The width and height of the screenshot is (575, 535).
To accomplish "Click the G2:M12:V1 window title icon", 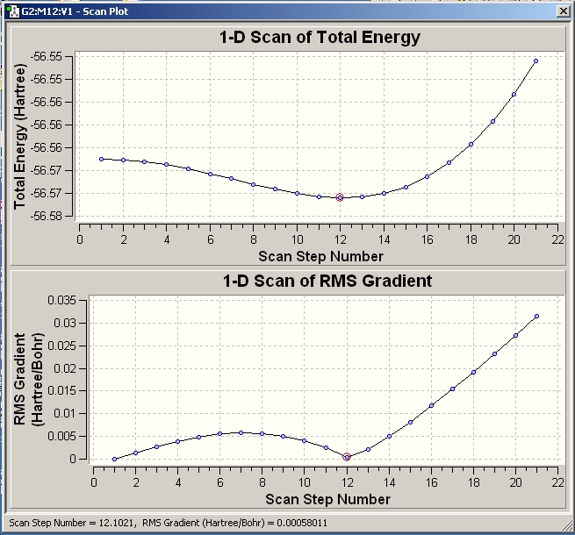I will pos(13,11).
